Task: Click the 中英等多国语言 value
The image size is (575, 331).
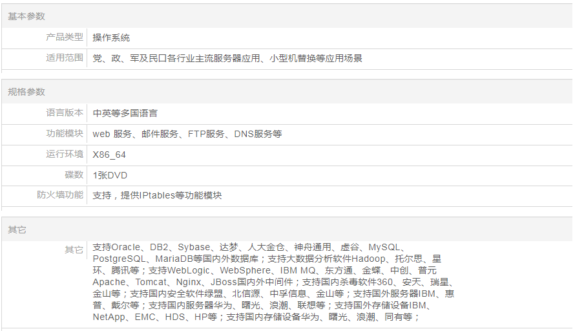Action: pos(125,113)
